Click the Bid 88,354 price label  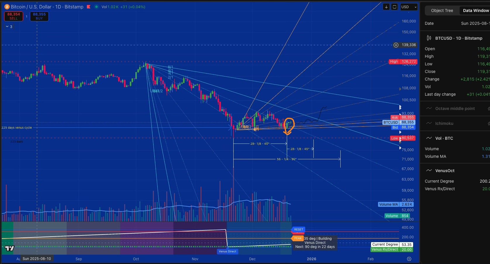[403, 127]
